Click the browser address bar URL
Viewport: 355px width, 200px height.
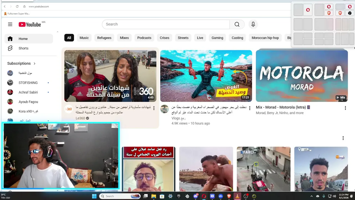[39, 6]
